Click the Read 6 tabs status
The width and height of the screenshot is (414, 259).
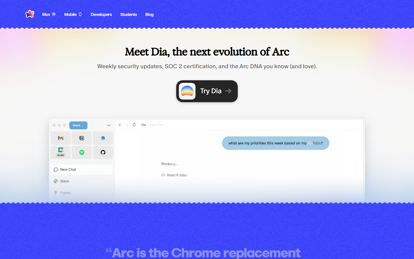(174, 175)
